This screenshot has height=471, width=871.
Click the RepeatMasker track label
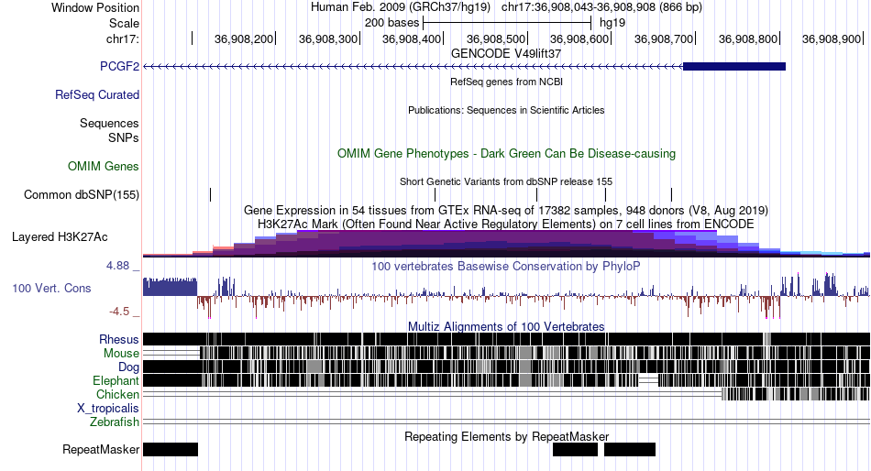[101, 449]
